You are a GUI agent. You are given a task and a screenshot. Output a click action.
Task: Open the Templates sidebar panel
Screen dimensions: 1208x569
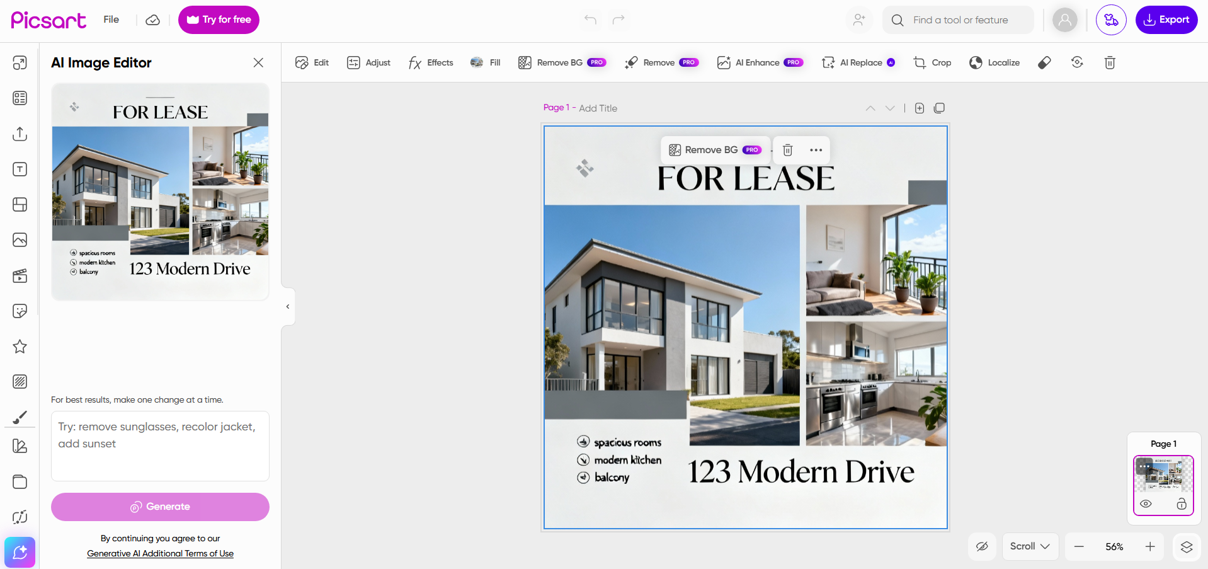(x=20, y=98)
